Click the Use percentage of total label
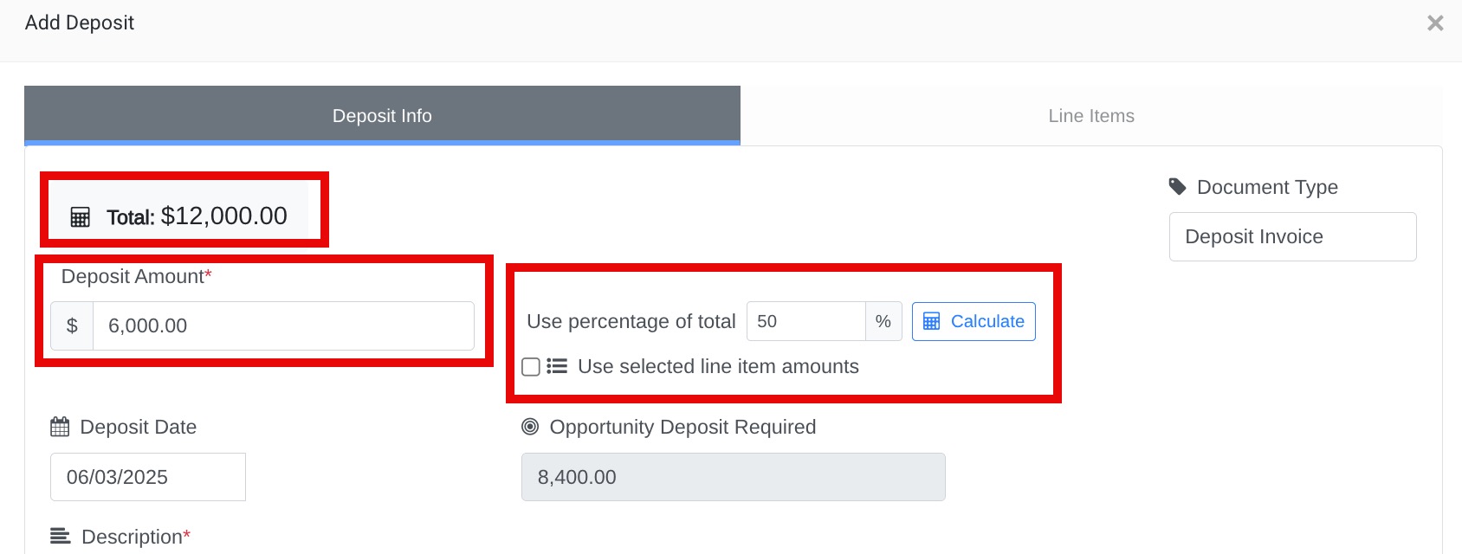This screenshot has height=554, width=1462. (x=631, y=321)
